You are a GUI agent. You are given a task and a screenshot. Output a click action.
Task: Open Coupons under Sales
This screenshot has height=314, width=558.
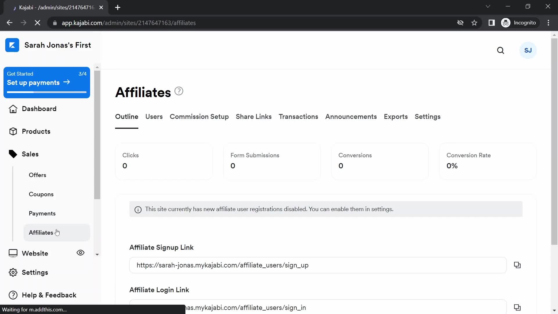click(41, 194)
